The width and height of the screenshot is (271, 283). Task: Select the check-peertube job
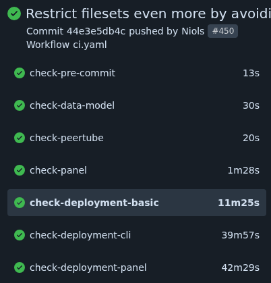pos(137,138)
